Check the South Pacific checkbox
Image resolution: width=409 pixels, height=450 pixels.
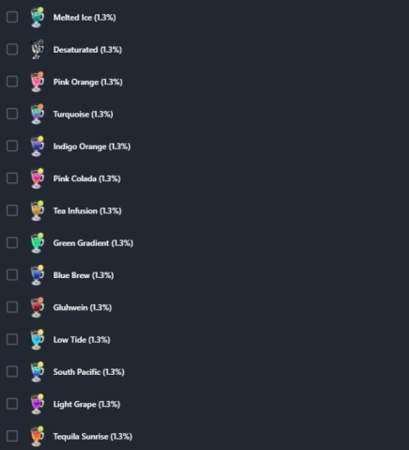(x=12, y=372)
